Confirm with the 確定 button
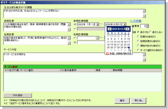Screen dimensions: 168x109 click(x=122, y=101)
